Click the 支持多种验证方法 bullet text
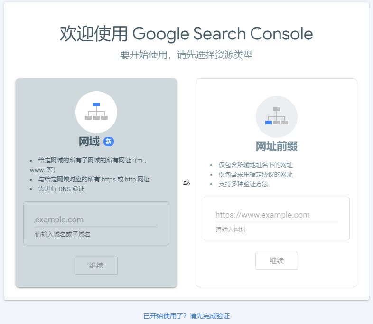373x324 pixels. tap(243, 184)
